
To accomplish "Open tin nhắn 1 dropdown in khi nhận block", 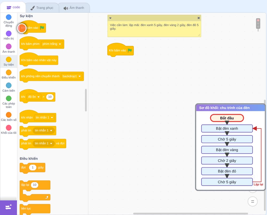I will point(44,118).
